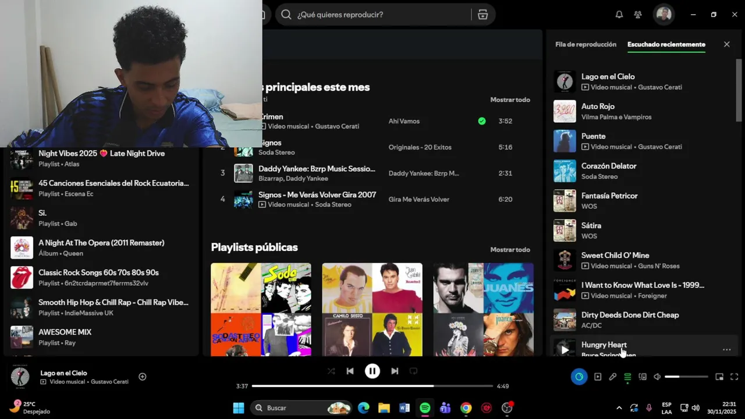Screen dimensions: 745x419
Task: Open more options for Hungry Heart
Action: (x=726, y=349)
